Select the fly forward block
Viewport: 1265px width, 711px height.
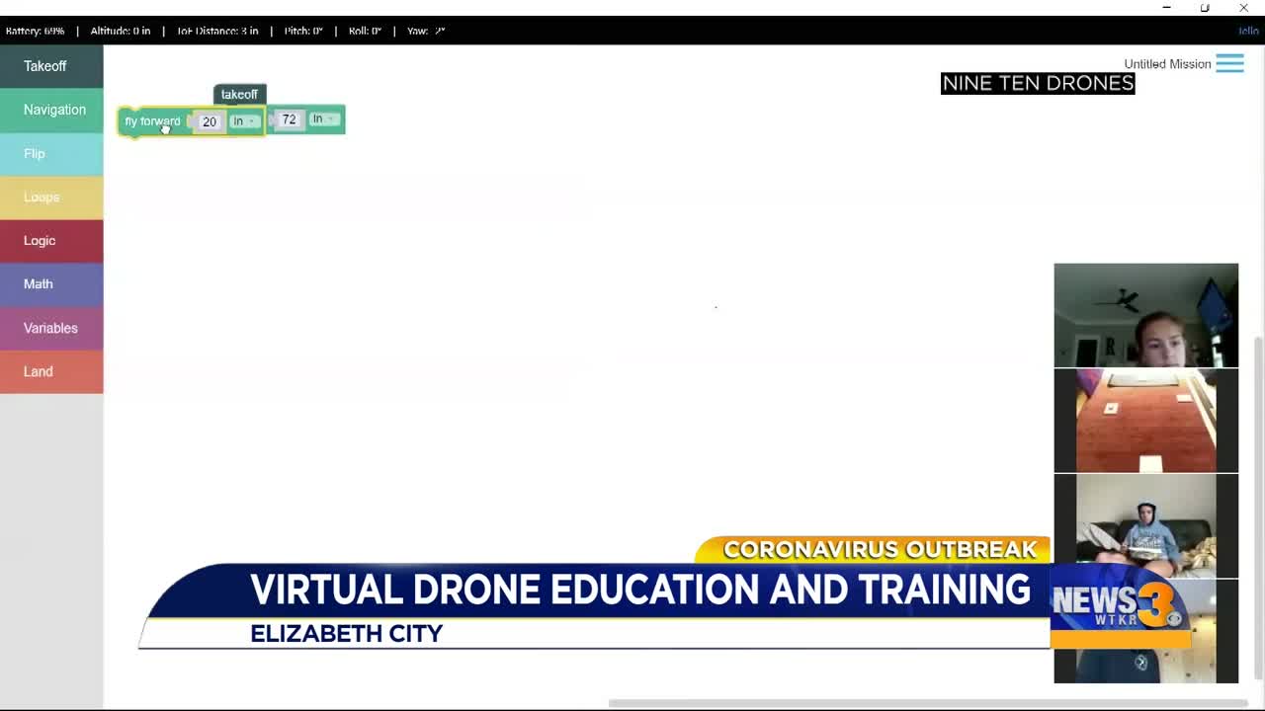click(150, 121)
